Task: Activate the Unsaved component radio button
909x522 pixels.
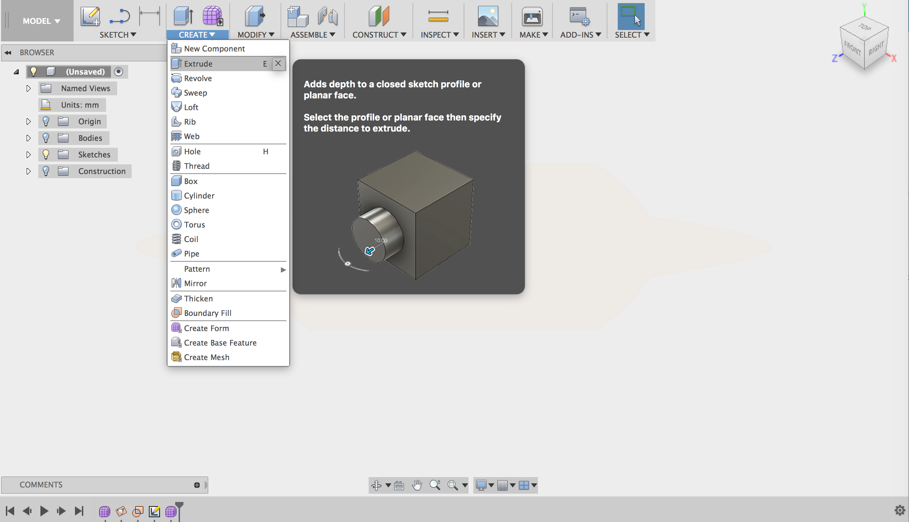Action: (x=119, y=72)
